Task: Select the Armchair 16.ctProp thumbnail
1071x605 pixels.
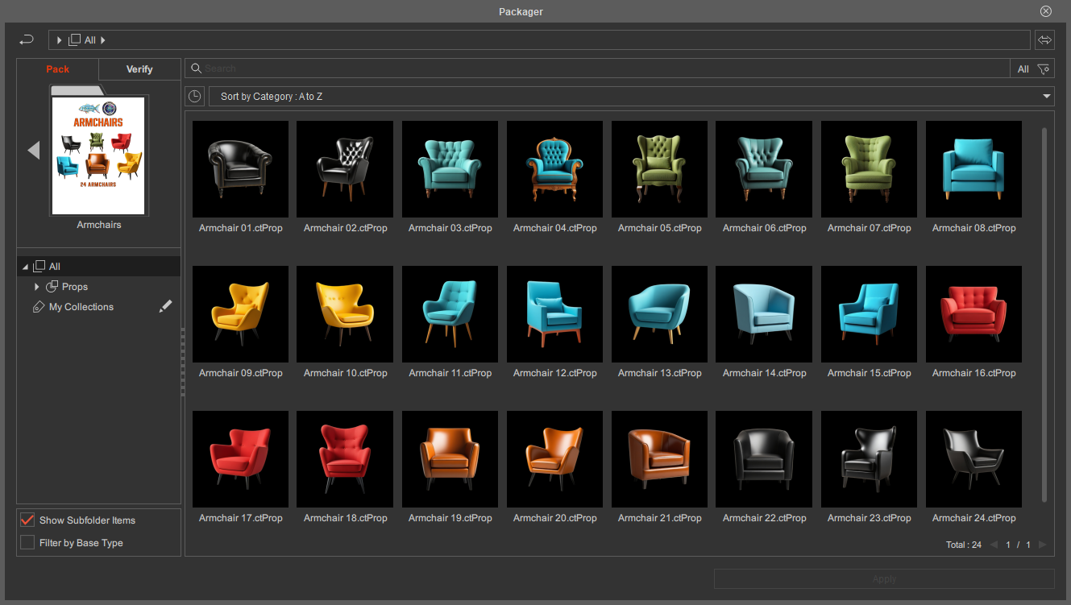Action: click(x=974, y=314)
